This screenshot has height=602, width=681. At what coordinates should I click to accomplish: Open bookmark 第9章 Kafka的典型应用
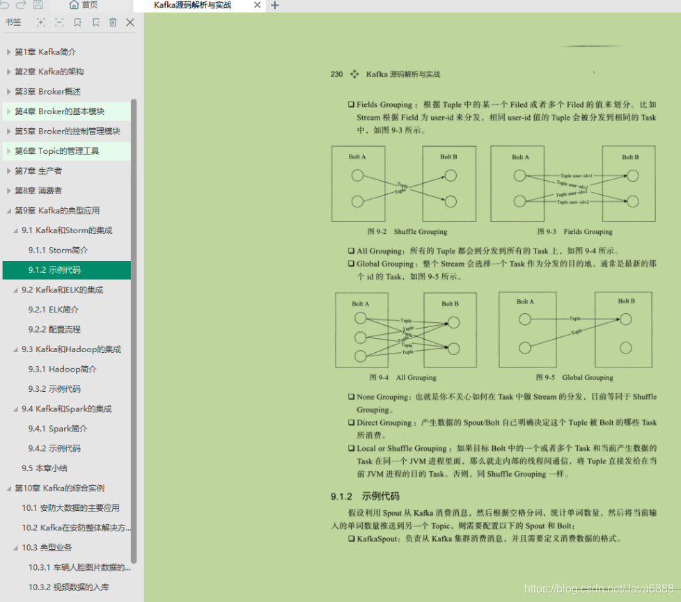coord(57,211)
